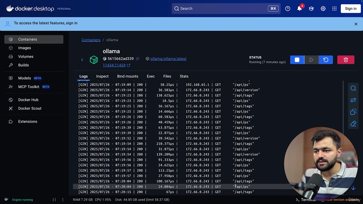Open Docker Scout in the sidebar
The height and width of the screenshot is (204, 363).
(x=34, y=108)
